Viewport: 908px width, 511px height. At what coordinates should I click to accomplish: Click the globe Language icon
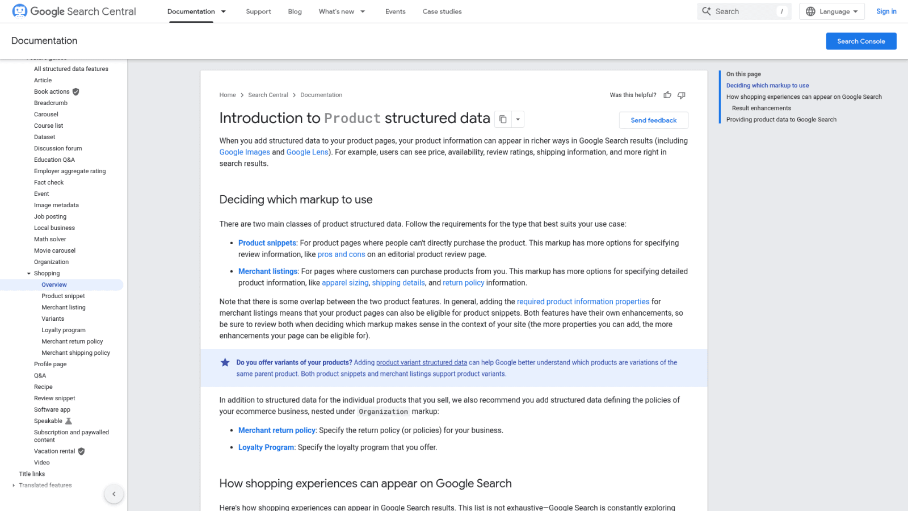pyautogui.click(x=810, y=11)
